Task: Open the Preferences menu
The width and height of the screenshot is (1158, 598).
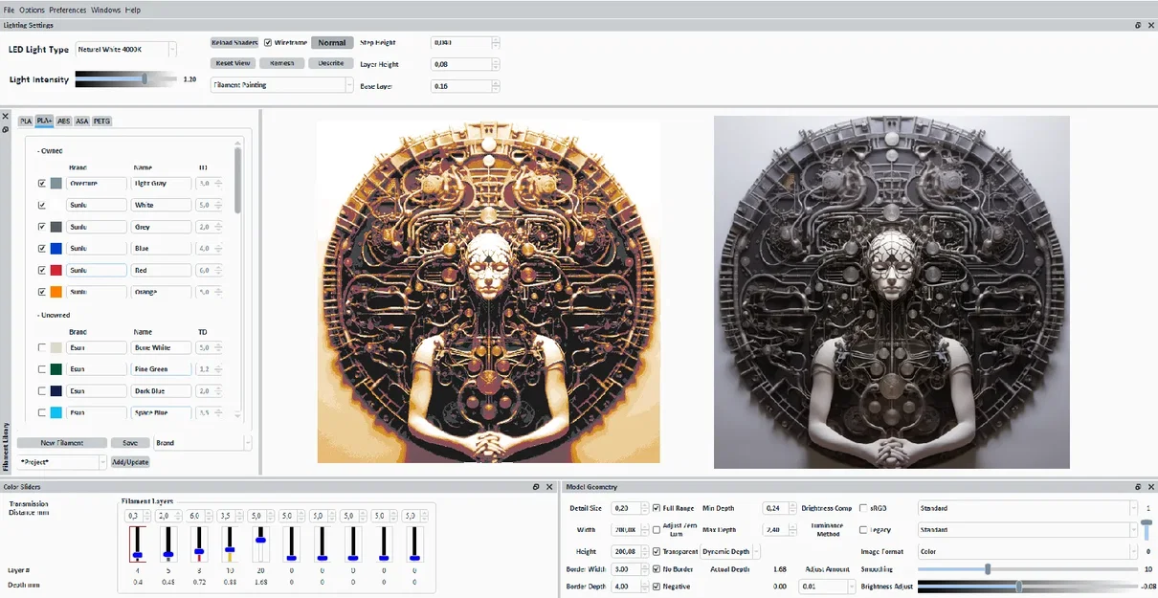Action: pos(68,10)
